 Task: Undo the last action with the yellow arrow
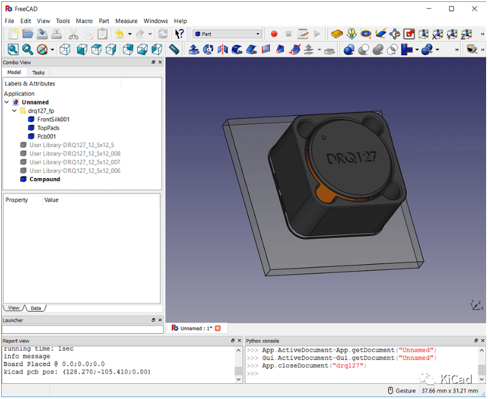point(119,34)
